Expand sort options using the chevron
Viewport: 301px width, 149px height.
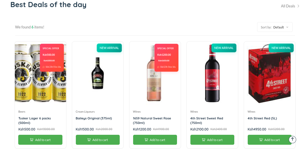pos(287,27)
